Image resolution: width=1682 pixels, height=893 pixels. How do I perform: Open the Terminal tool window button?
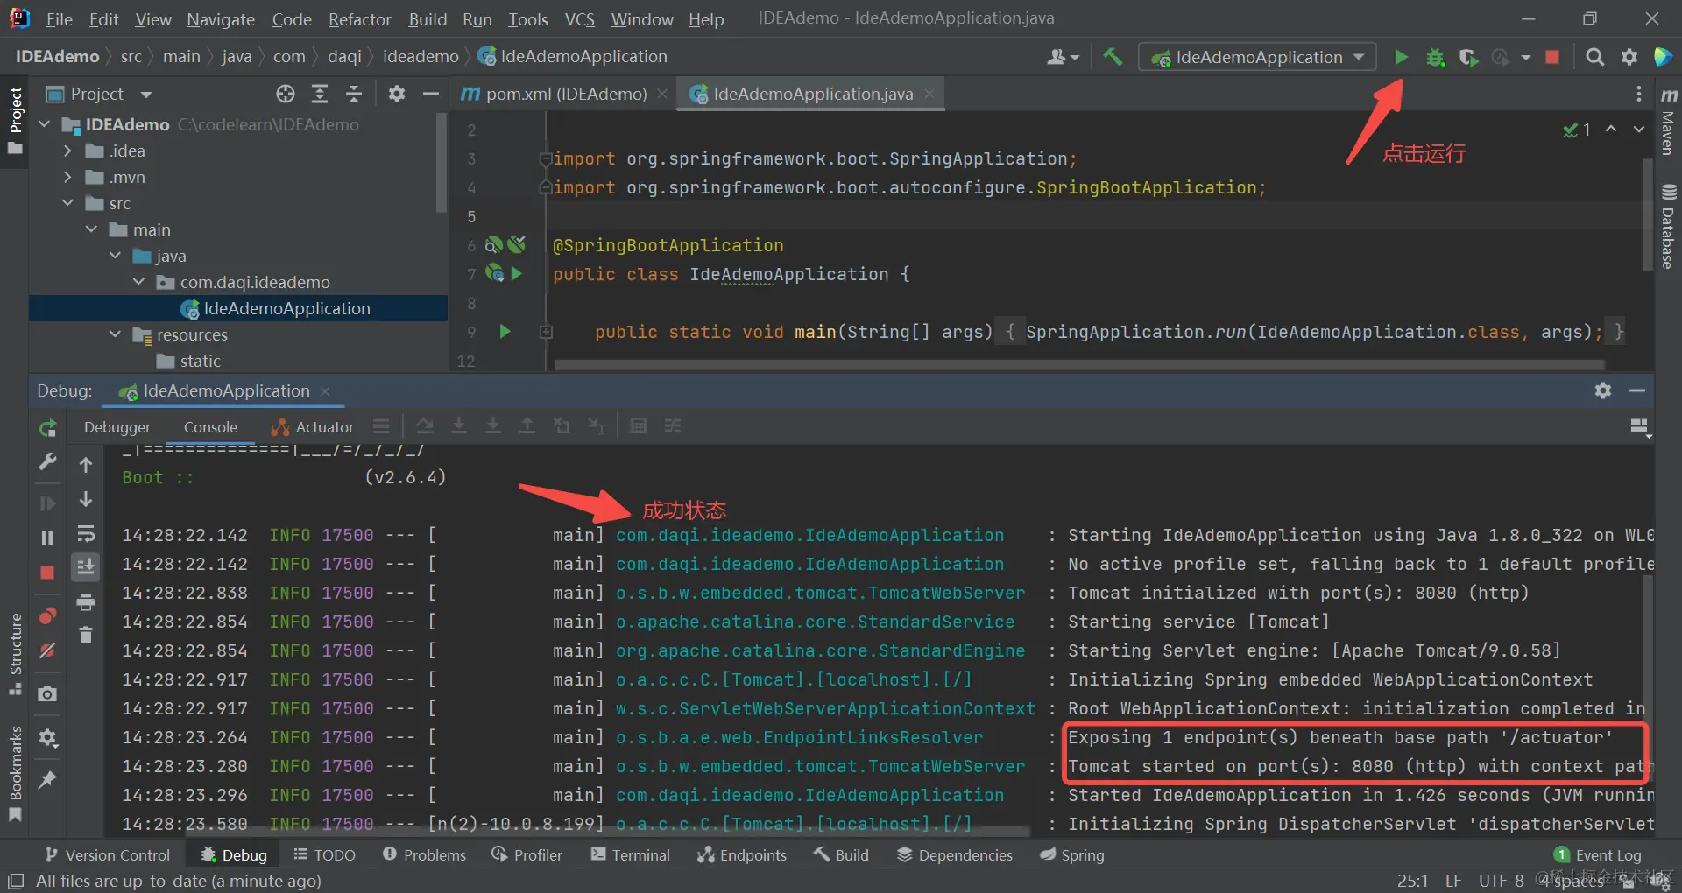(631, 854)
